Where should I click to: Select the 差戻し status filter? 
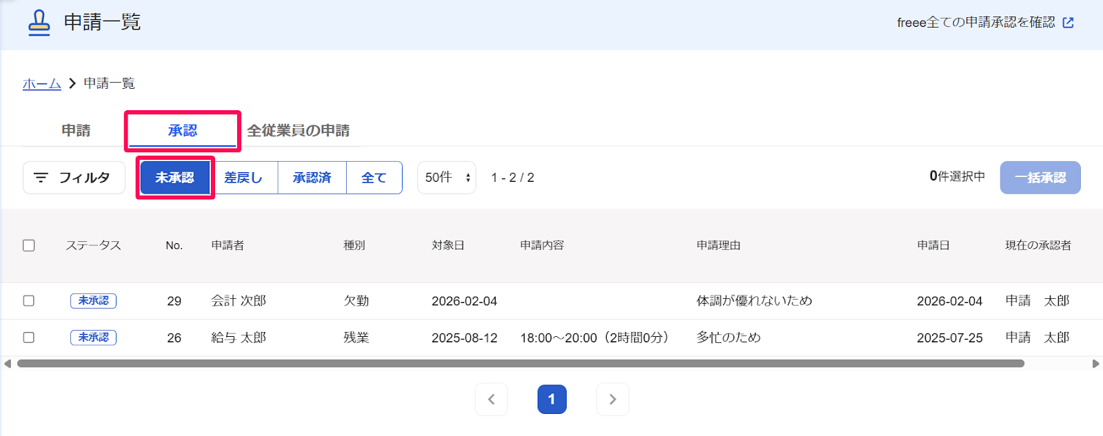point(243,178)
